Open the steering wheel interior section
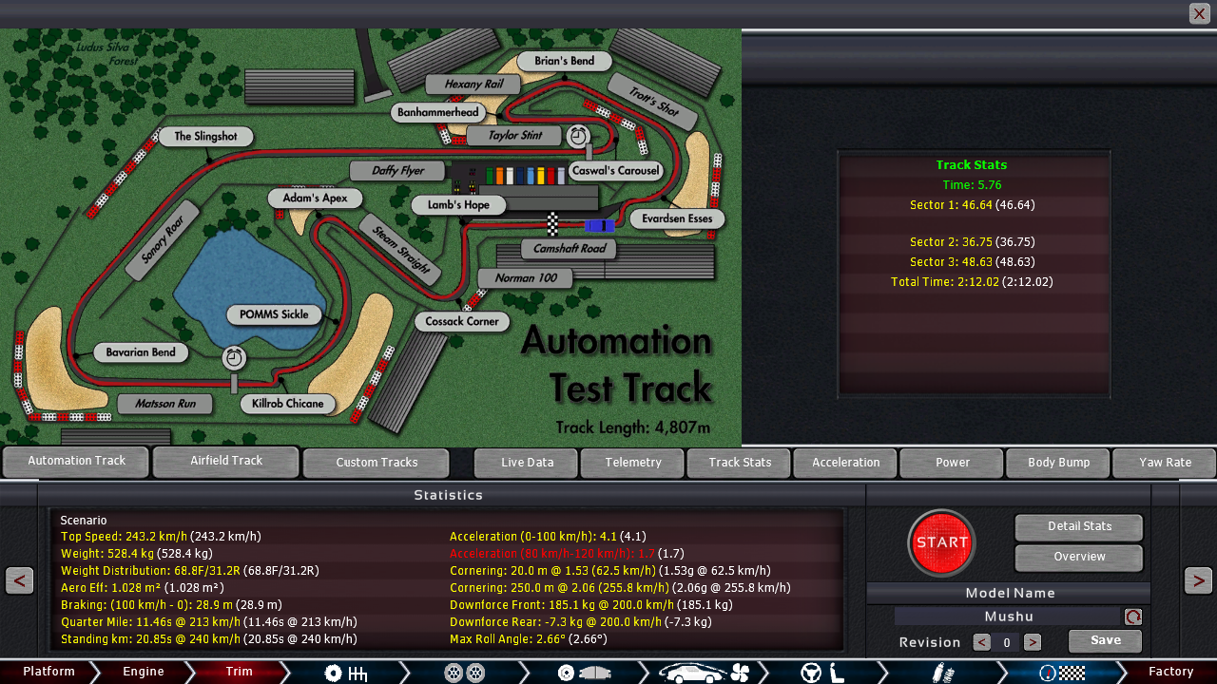 pos(823,673)
